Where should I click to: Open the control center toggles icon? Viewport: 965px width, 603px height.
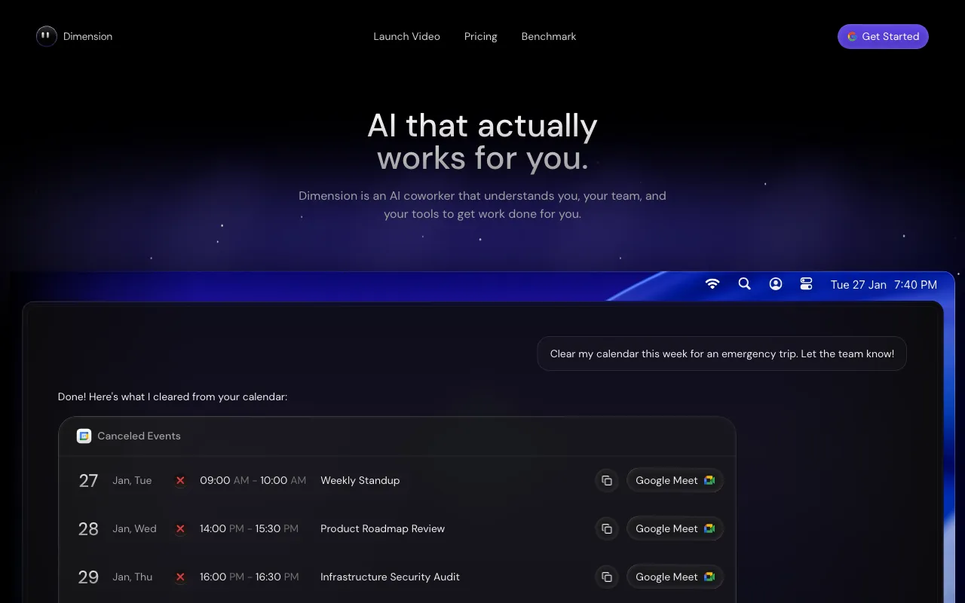807,284
